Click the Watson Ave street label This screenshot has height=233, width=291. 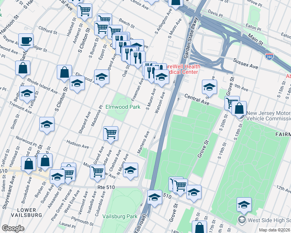(160, 103)
